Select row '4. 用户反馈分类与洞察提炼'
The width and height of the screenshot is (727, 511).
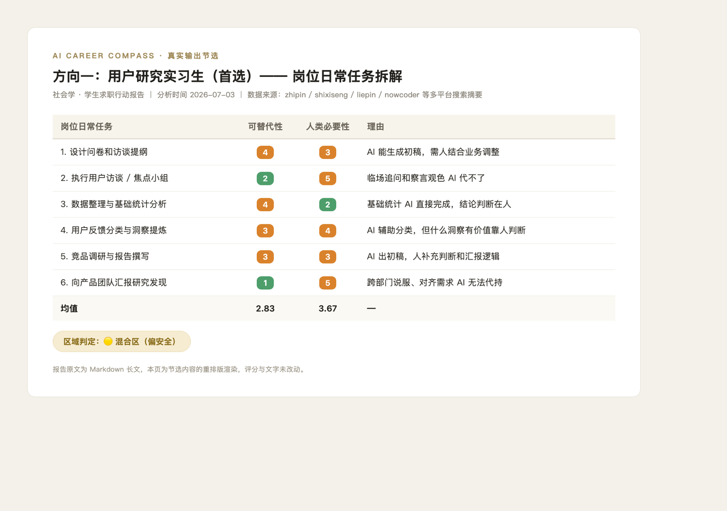click(x=334, y=230)
